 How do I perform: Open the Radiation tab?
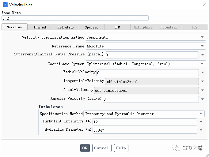66,27
